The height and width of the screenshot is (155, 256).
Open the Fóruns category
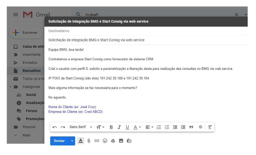point(27,111)
